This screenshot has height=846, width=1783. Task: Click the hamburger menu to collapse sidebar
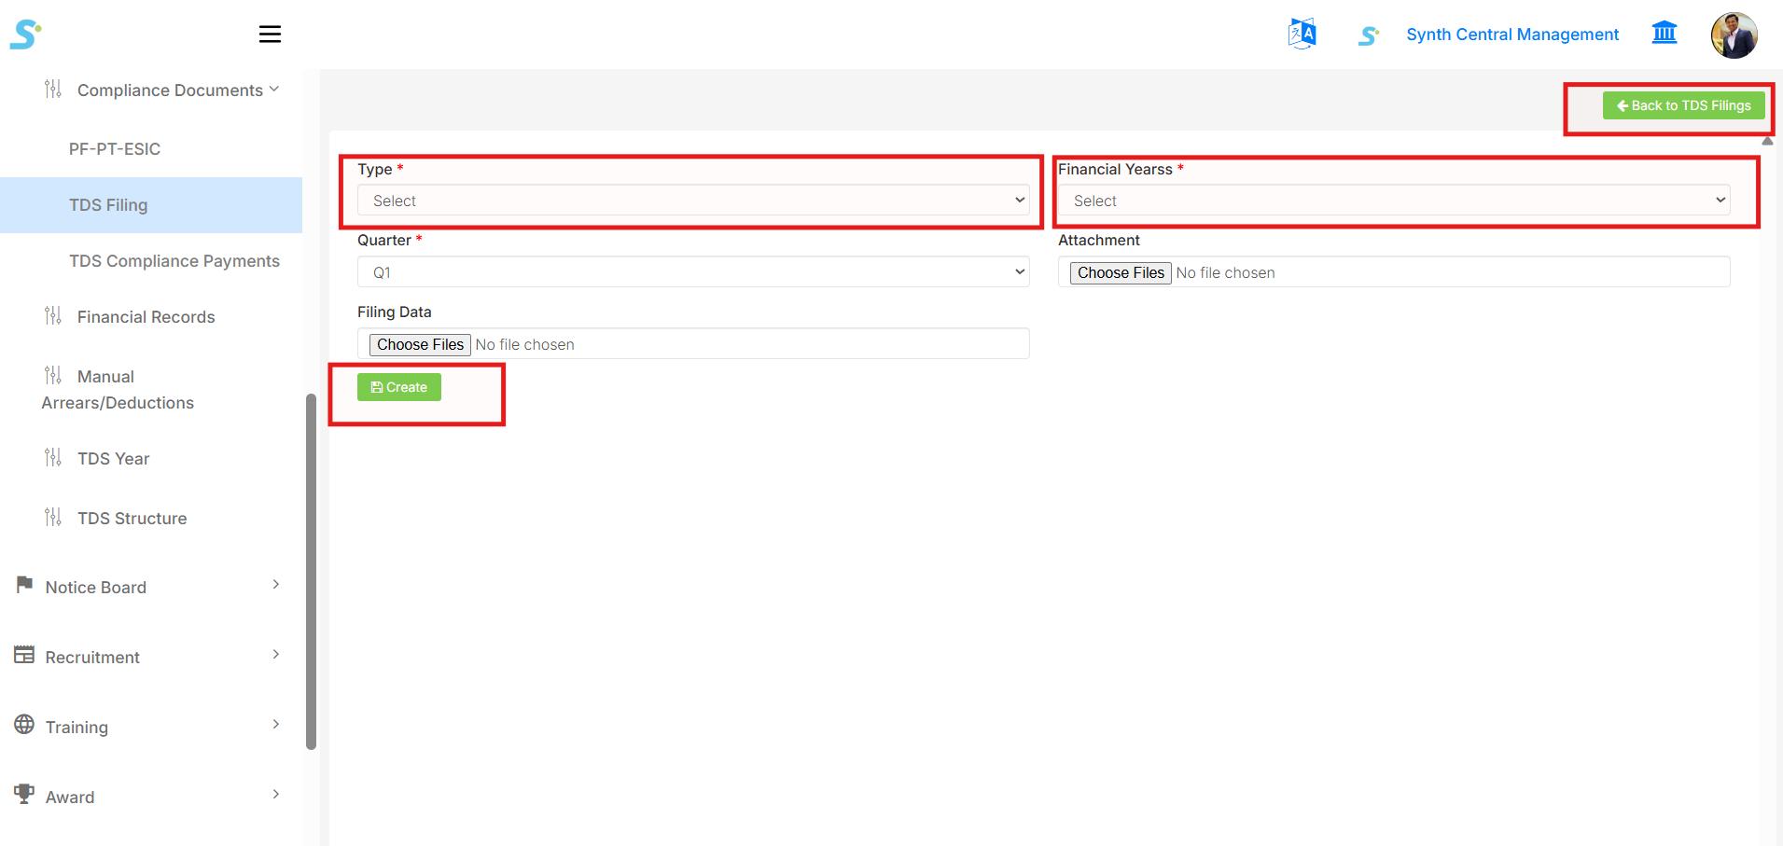pyautogui.click(x=270, y=34)
